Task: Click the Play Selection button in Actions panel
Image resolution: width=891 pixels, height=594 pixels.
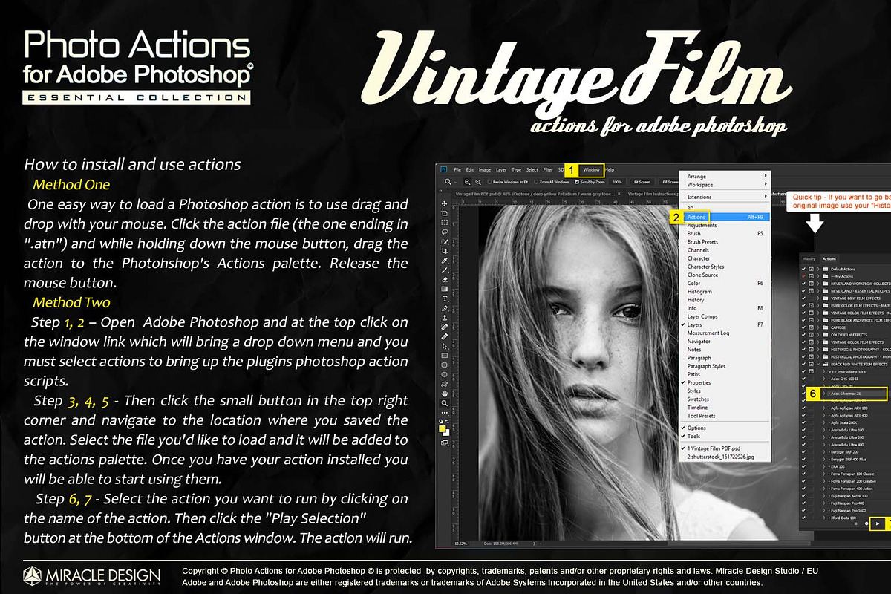Action: tap(878, 523)
